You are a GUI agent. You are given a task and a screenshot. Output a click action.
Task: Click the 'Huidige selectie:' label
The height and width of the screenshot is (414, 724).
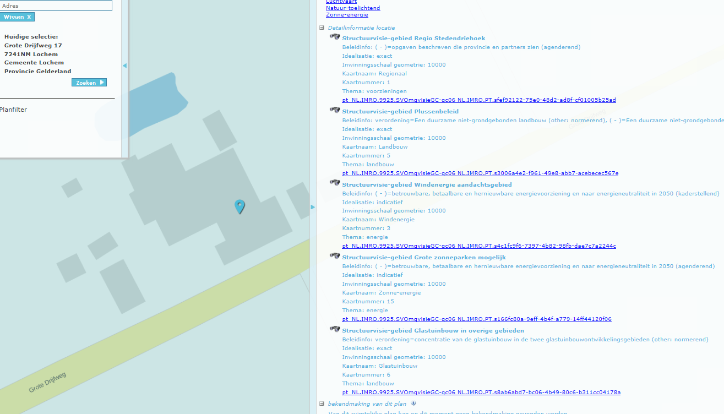pos(31,37)
